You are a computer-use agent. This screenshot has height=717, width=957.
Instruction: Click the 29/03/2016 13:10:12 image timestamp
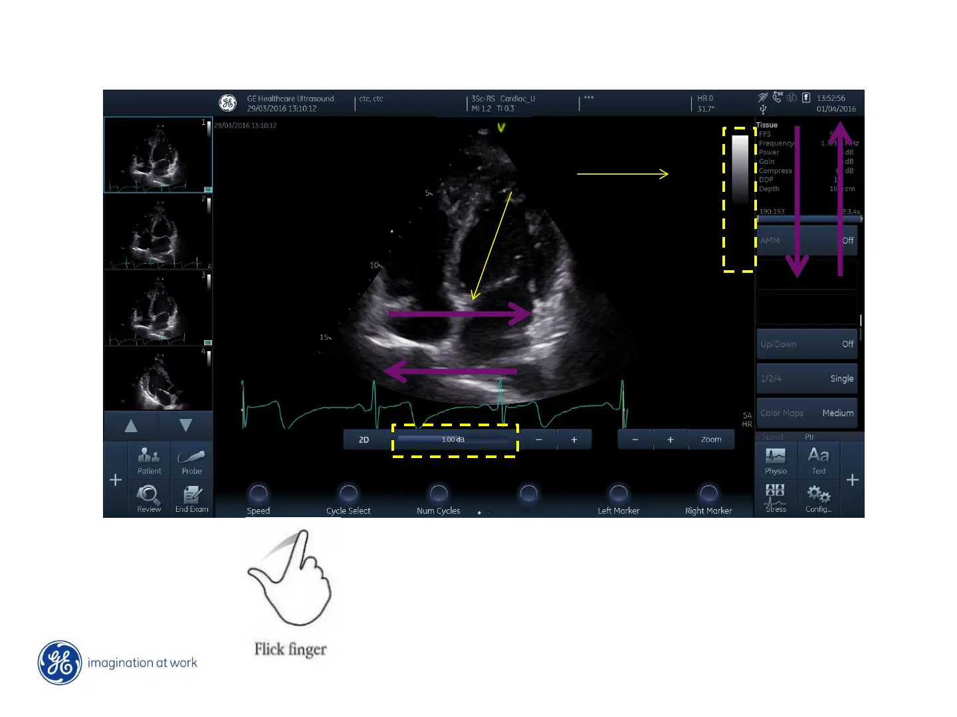245,125
